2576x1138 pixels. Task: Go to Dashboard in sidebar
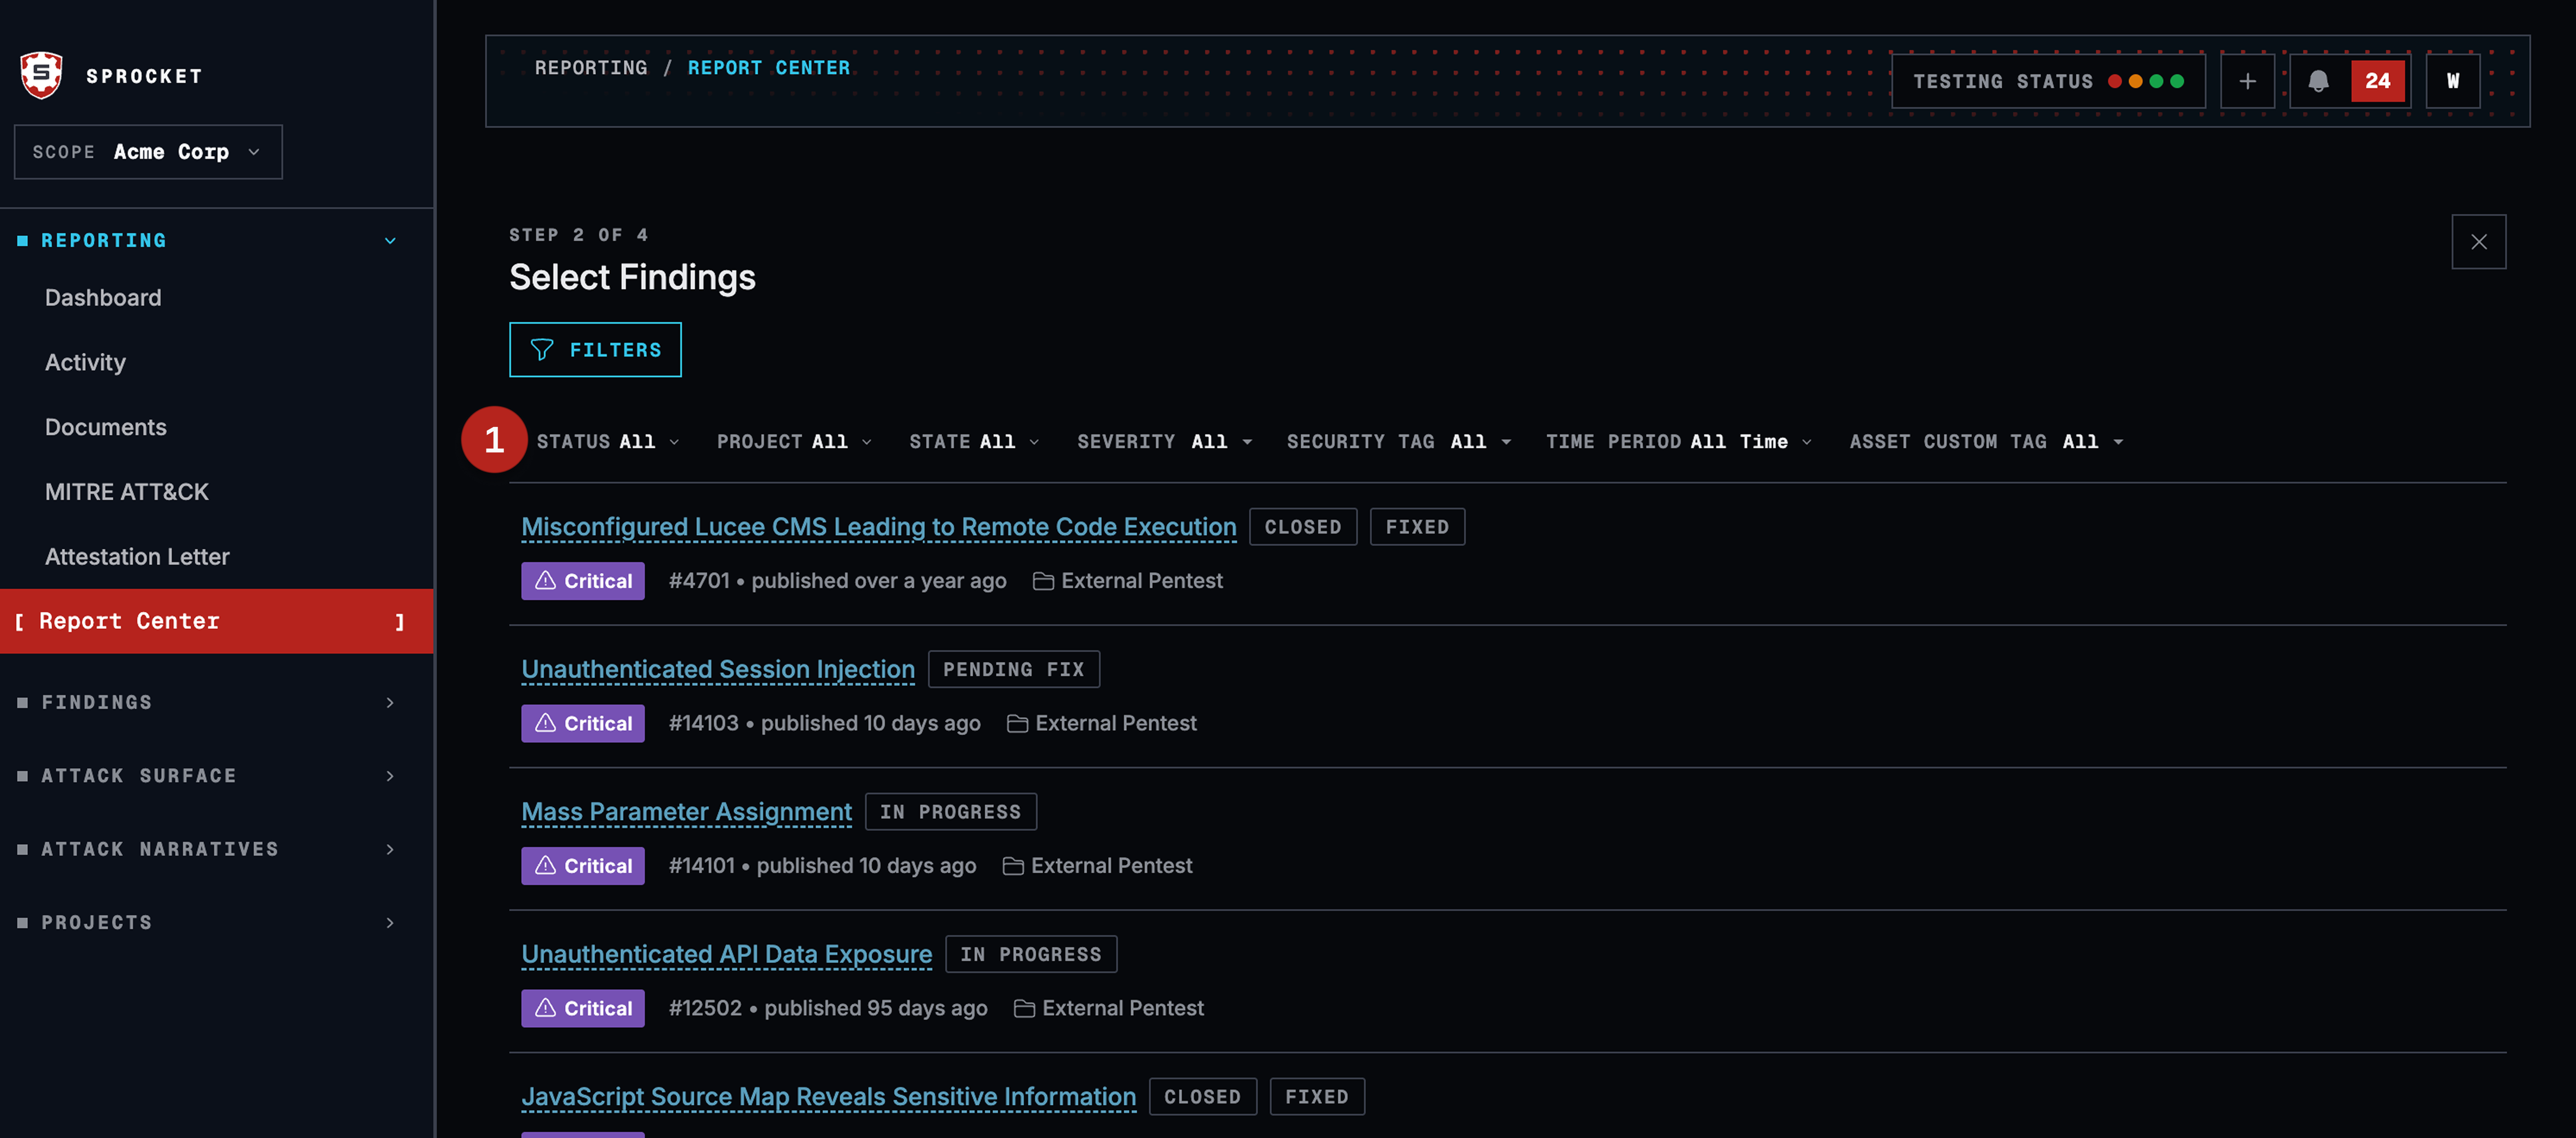click(x=103, y=298)
